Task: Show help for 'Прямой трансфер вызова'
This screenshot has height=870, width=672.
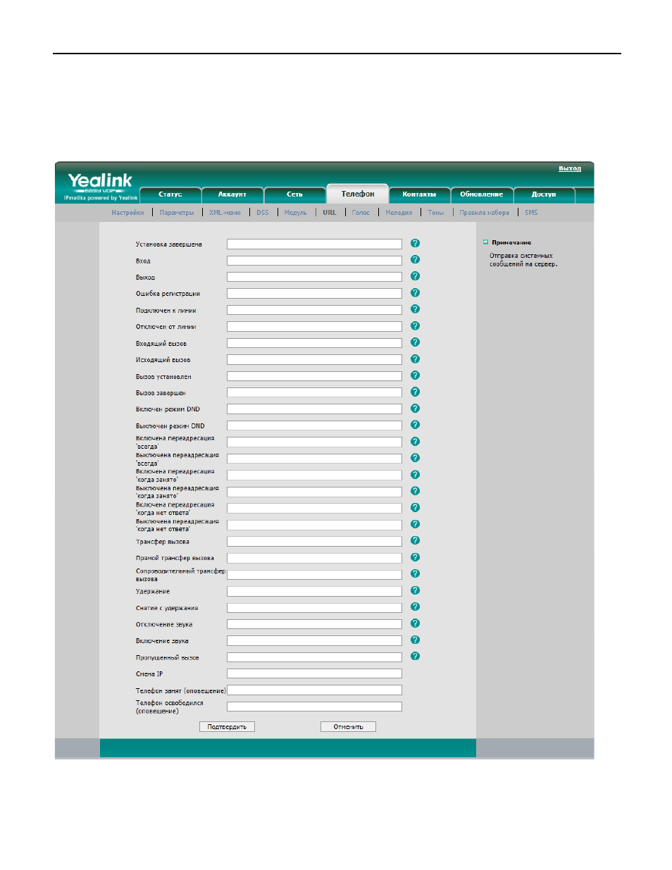Action: click(415, 557)
